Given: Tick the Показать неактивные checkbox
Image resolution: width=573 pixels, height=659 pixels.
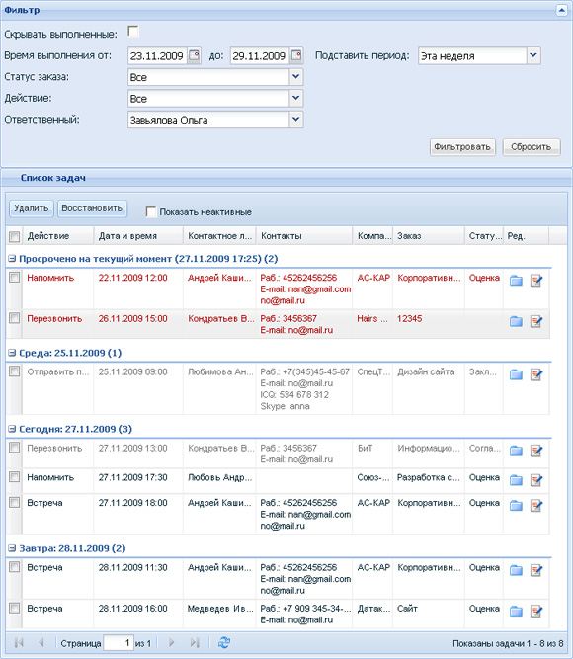Looking at the screenshot, I should click(150, 211).
